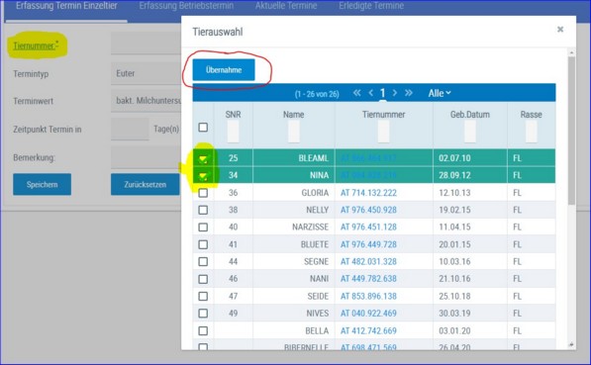Click the Name column filter field
Viewport: 591px width, 365px height.
[294, 133]
